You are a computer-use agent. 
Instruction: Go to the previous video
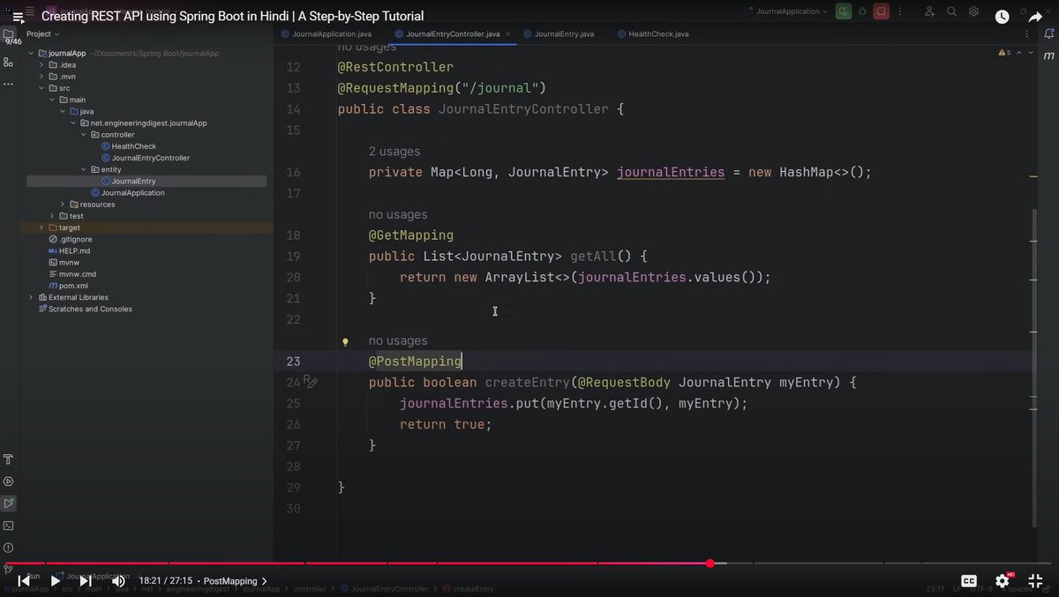pyautogui.click(x=25, y=580)
